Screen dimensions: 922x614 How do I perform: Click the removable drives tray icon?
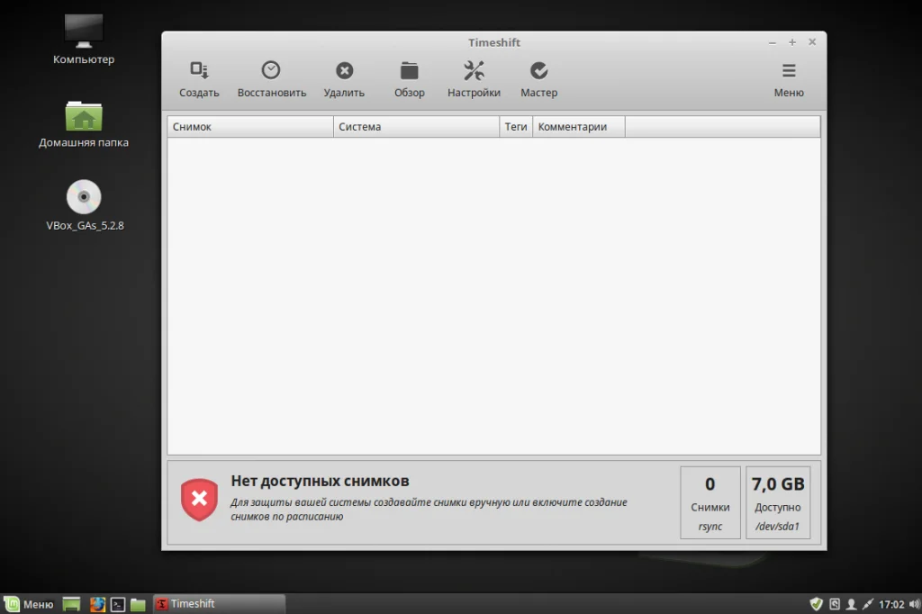coord(835,604)
